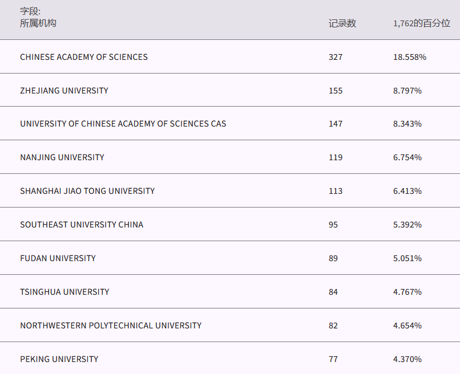
Task: Choose the Peking University entry
Action: point(59,359)
